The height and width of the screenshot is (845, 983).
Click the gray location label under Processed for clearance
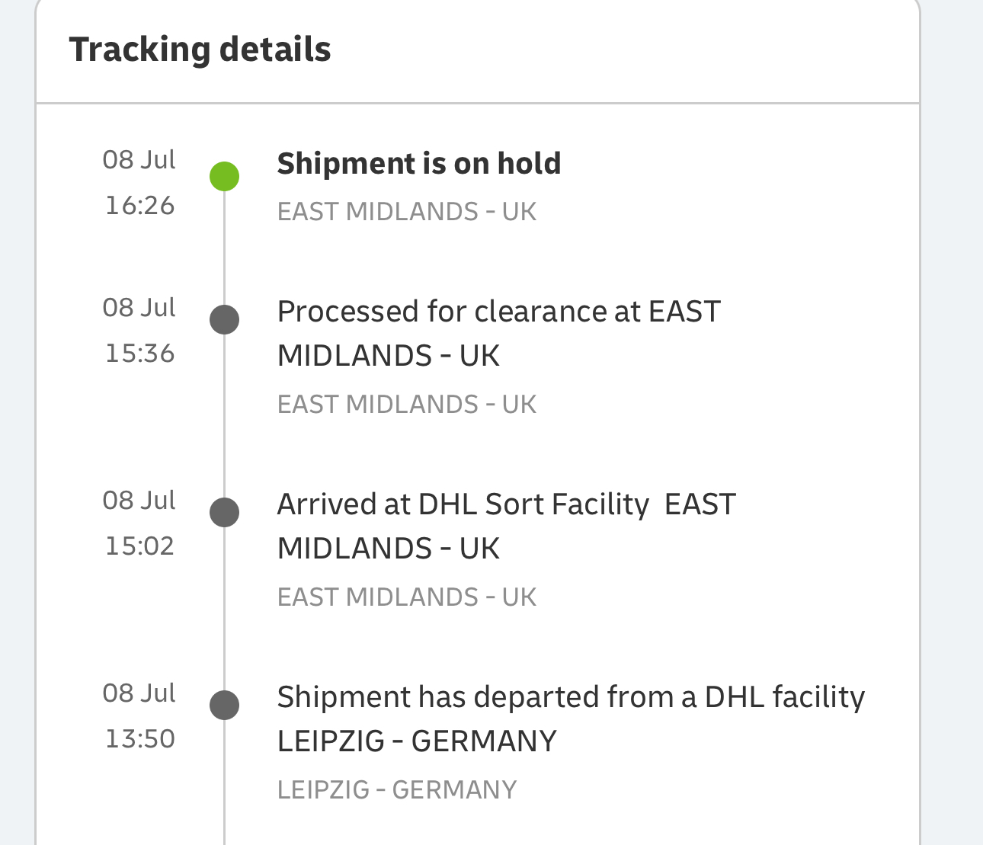pyautogui.click(x=406, y=404)
